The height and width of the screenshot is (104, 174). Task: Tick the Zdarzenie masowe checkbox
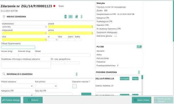(x=75, y=86)
